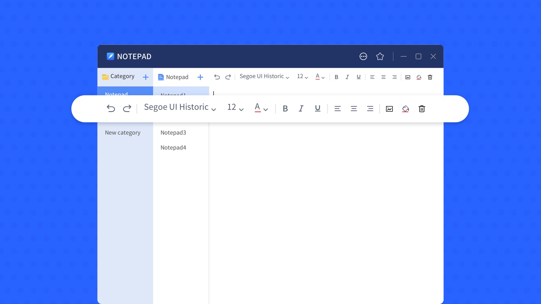
Task: Toggle italic formatting in the enlarged toolbar
Action: (x=301, y=109)
